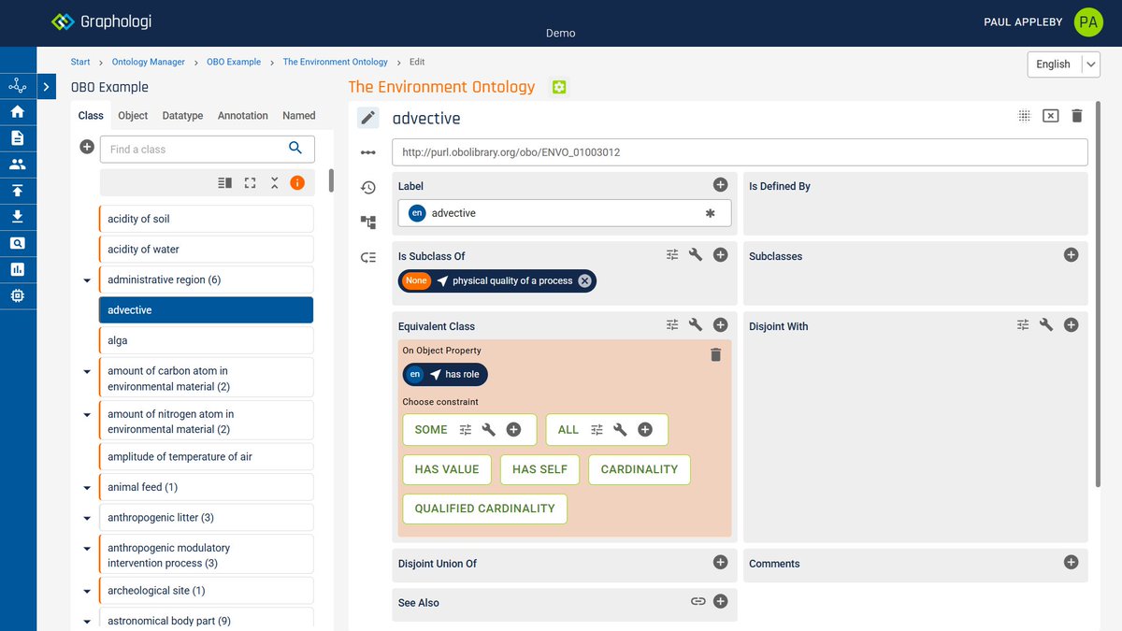Click the wrench in Equivalent Class header

click(x=696, y=324)
